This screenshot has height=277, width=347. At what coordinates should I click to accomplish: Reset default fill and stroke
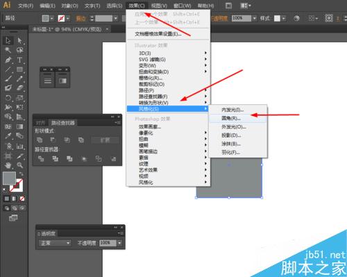[5, 190]
